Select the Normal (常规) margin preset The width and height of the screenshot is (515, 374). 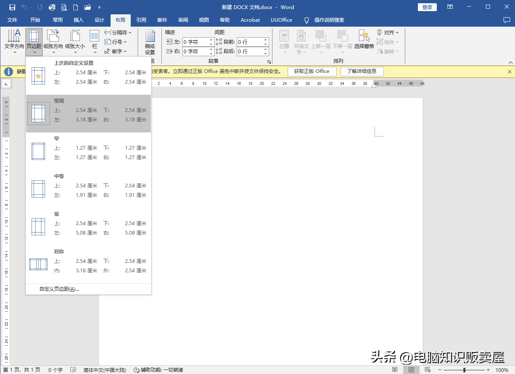(x=88, y=114)
